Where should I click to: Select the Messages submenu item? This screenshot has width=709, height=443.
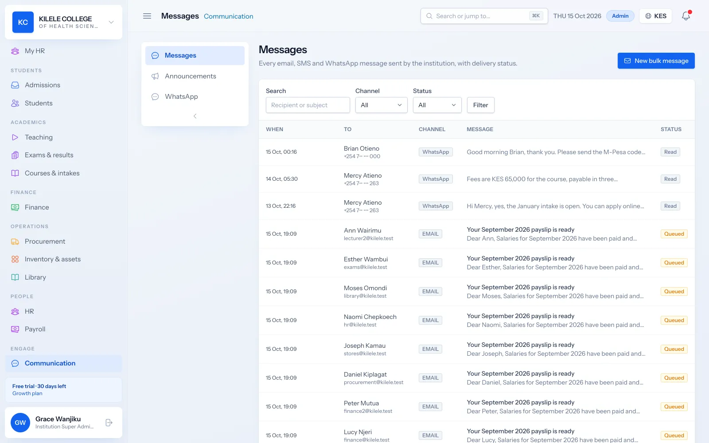[195, 55]
